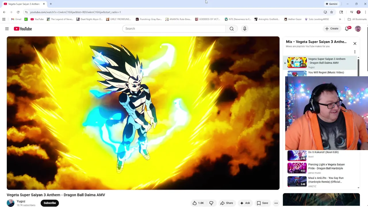
Task: Open the Aether Gazer bookmark
Action: click(293, 19)
